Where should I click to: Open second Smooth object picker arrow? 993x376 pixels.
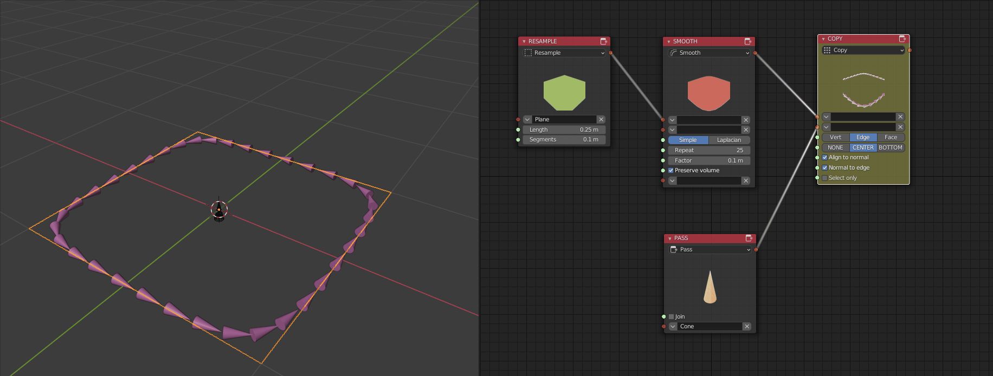click(x=672, y=129)
